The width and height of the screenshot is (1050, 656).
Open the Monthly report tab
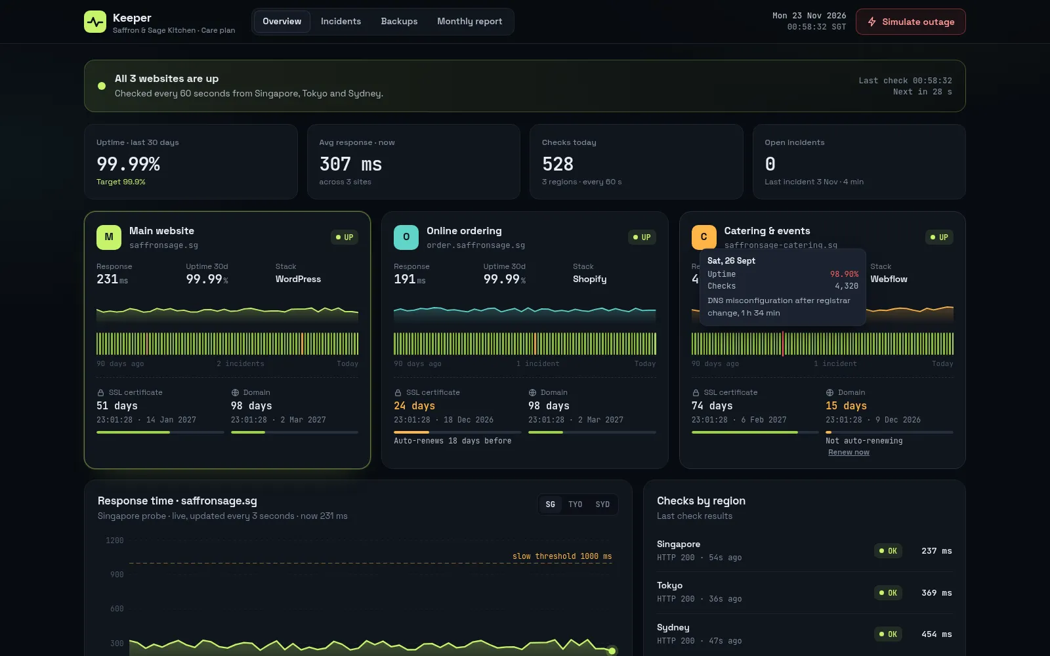click(470, 22)
